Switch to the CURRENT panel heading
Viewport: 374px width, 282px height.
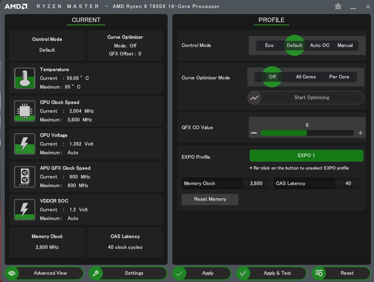pos(86,20)
